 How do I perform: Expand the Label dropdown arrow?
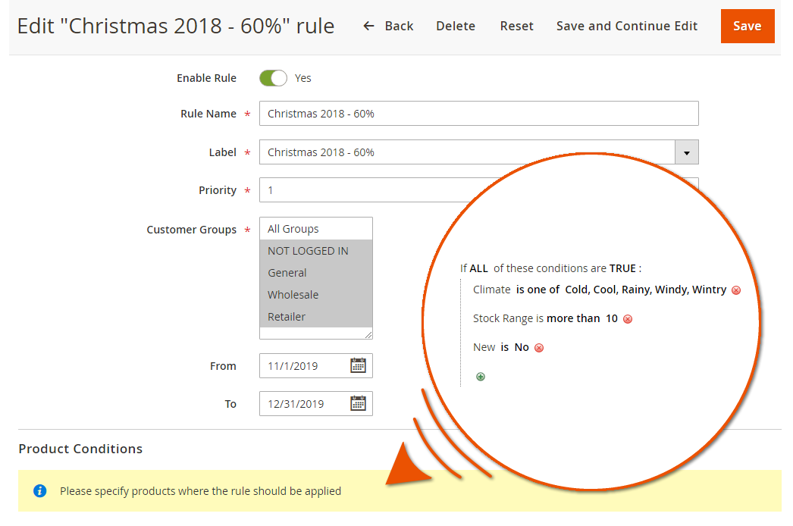point(686,152)
